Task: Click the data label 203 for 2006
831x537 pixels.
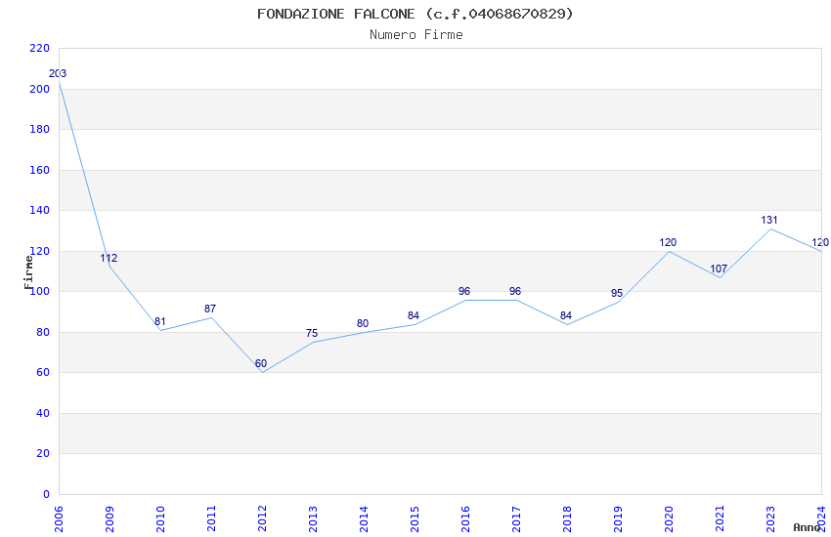Action: click(x=58, y=73)
